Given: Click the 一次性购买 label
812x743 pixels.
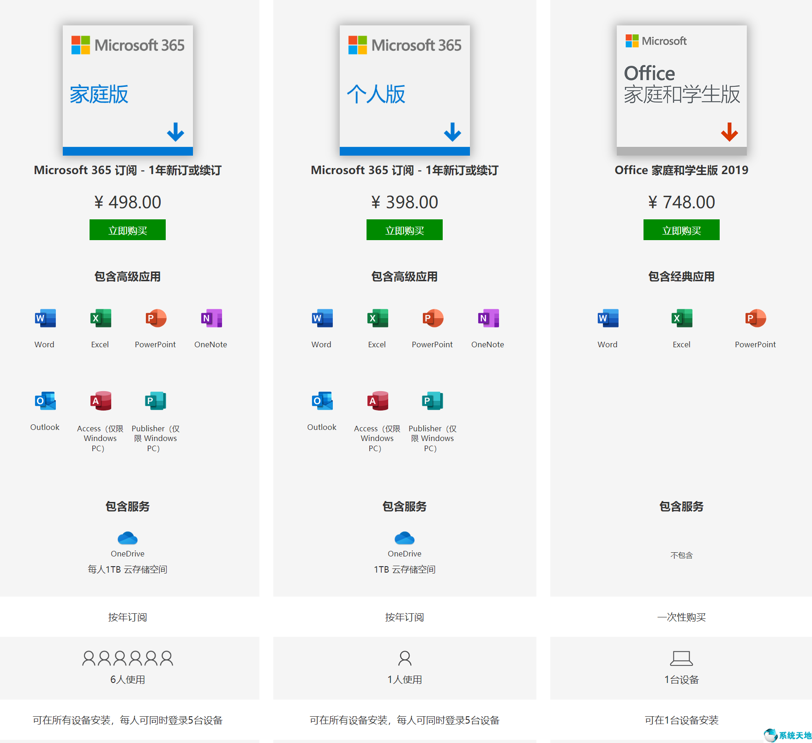Looking at the screenshot, I should tap(681, 617).
